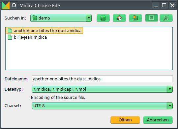Select the billie-jean.midica file
Image resolution: width=178 pixels, height=129 pixels.
click(x=27, y=37)
